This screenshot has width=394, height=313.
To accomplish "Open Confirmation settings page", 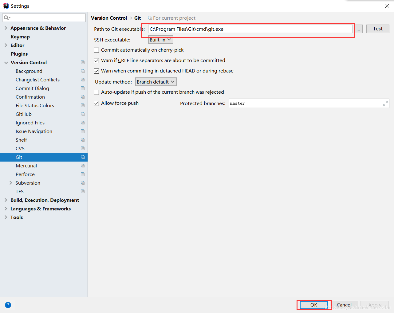I will tap(30, 97).
